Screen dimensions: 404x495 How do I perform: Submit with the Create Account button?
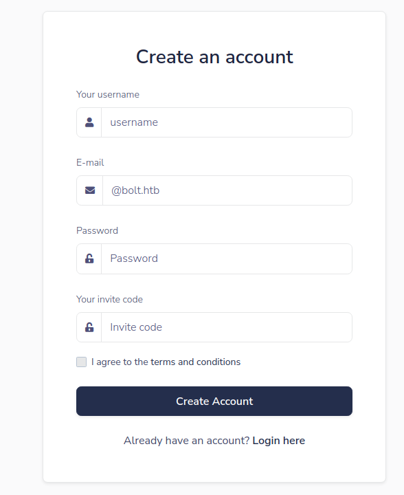214,401
